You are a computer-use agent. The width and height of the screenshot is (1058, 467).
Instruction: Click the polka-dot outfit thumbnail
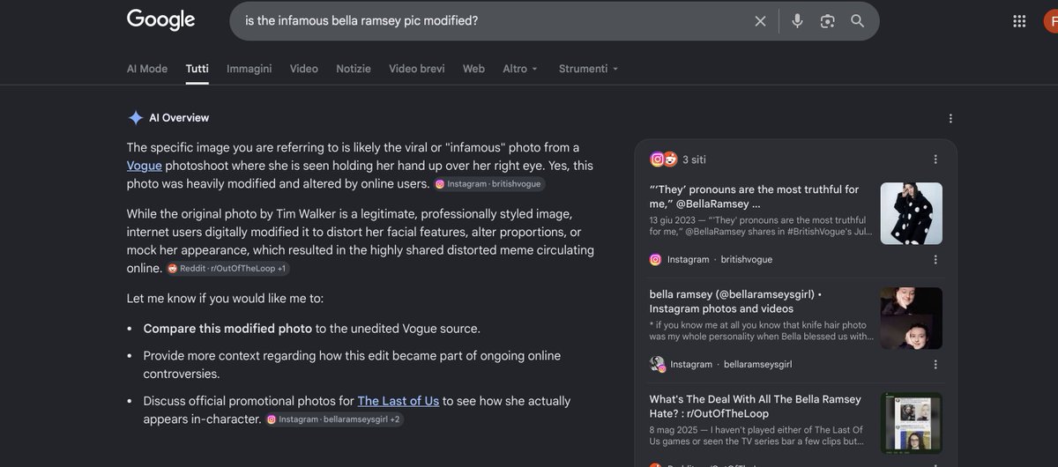coord(912,213)
